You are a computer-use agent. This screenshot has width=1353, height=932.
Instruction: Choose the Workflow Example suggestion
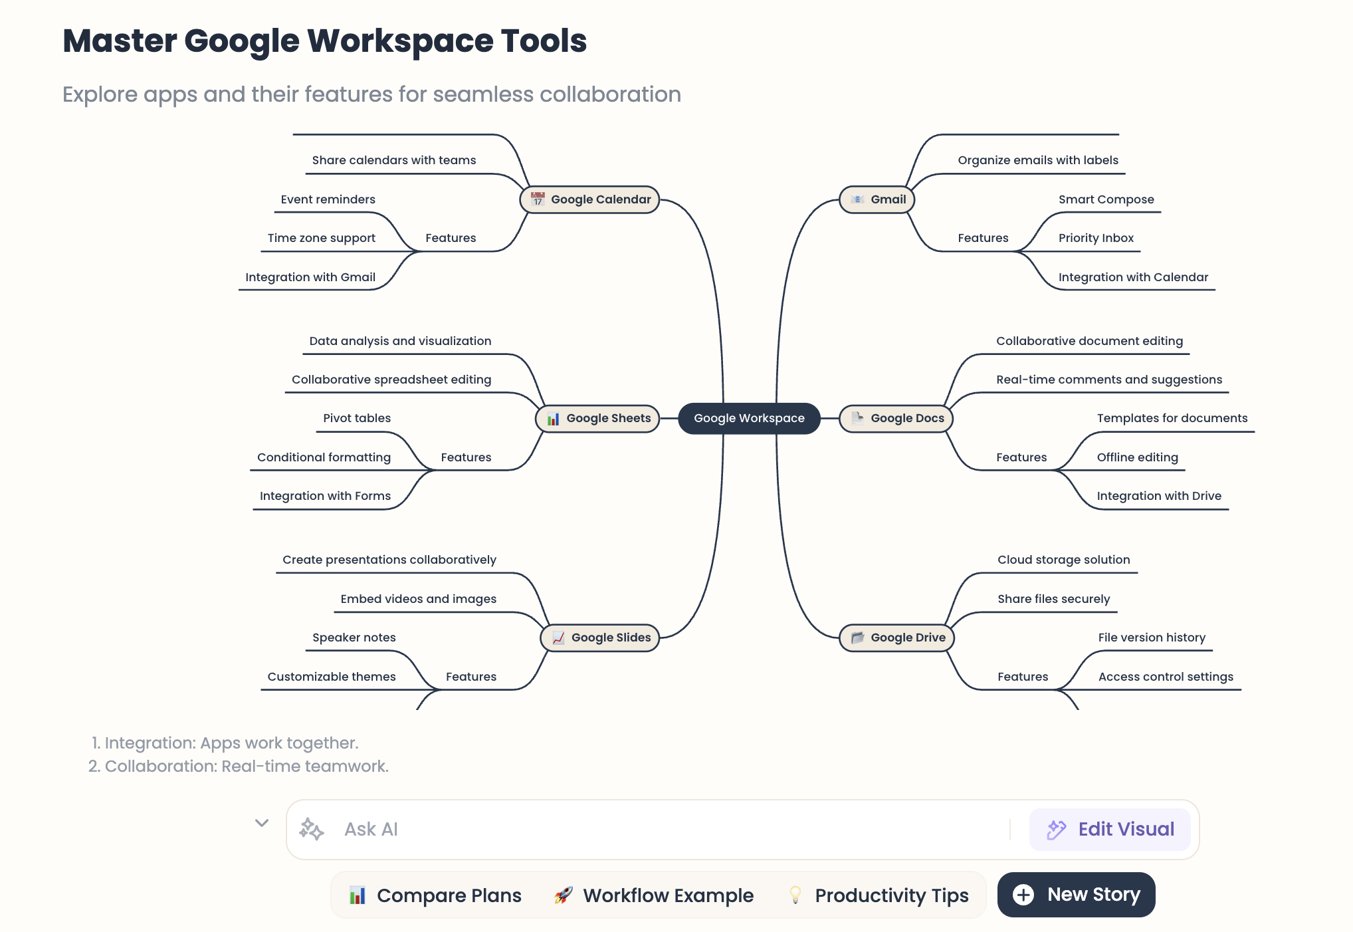click(x=654, y=895)
